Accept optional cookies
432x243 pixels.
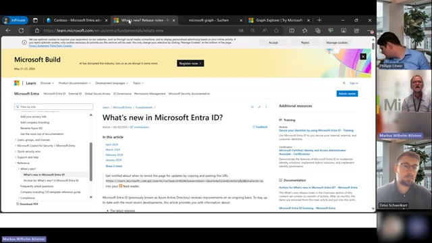pos(273,43)
